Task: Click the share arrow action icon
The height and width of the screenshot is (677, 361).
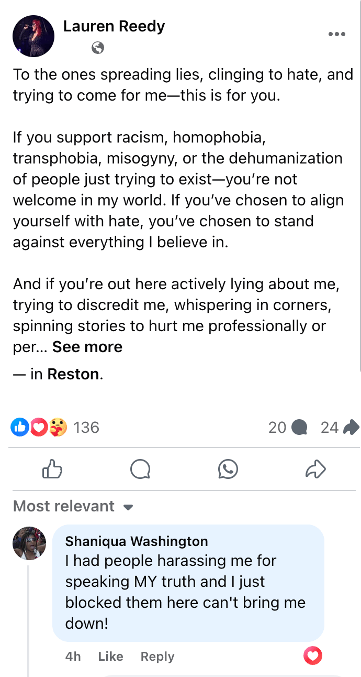Action: point(315,469)
